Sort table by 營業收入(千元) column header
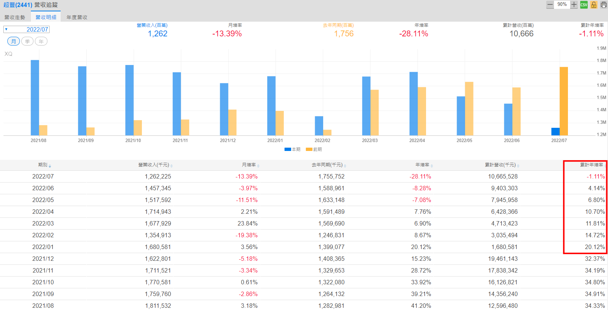This screenshot has height=310, width=608. pyautogui.click(x=155, y=165)
